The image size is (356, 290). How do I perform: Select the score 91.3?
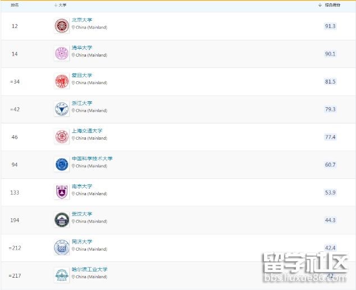click(330, 26)
